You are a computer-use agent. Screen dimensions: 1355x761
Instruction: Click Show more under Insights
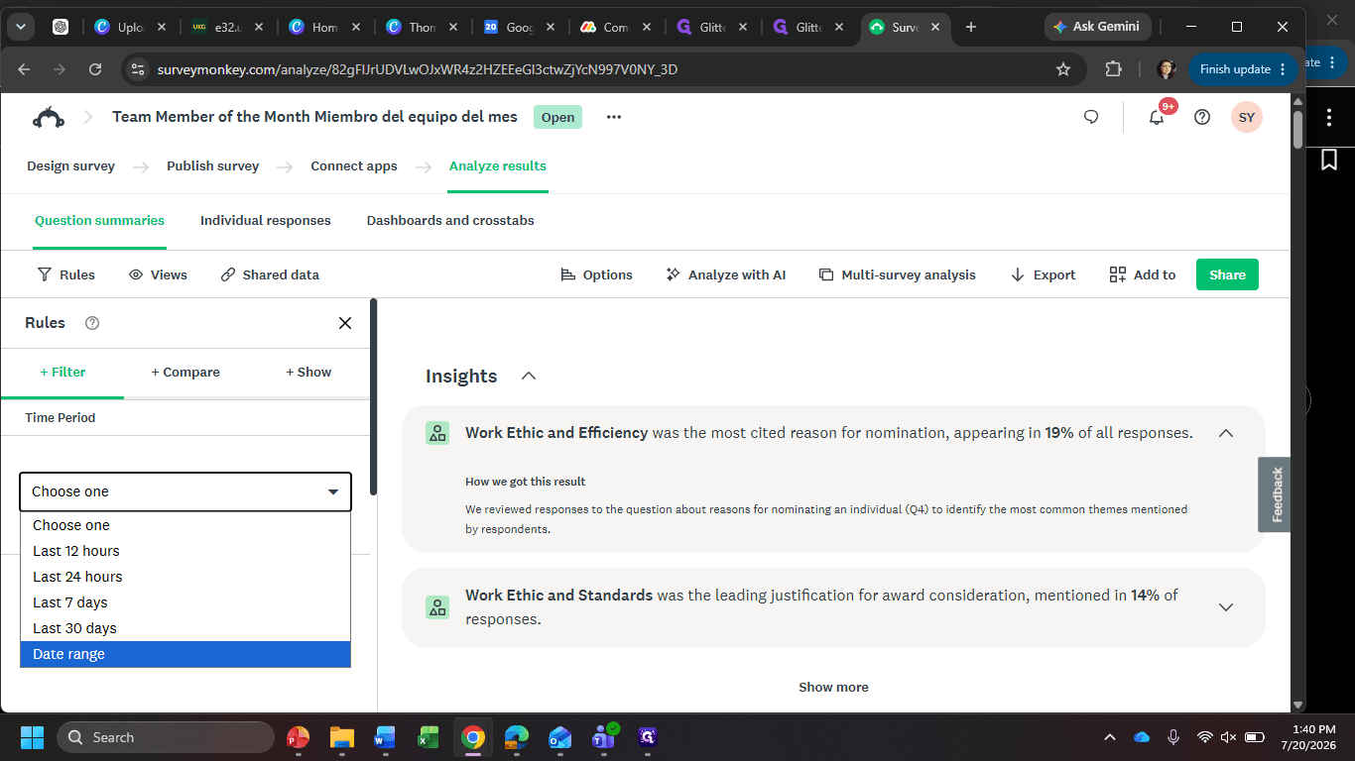(x=833, y=687)
